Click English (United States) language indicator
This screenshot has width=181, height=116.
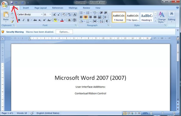pyautogui.click(x=48, y=113)
